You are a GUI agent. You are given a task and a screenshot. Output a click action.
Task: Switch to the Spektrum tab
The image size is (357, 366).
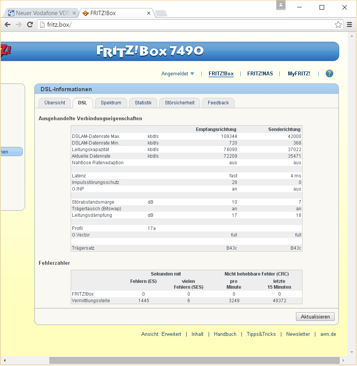111,103
